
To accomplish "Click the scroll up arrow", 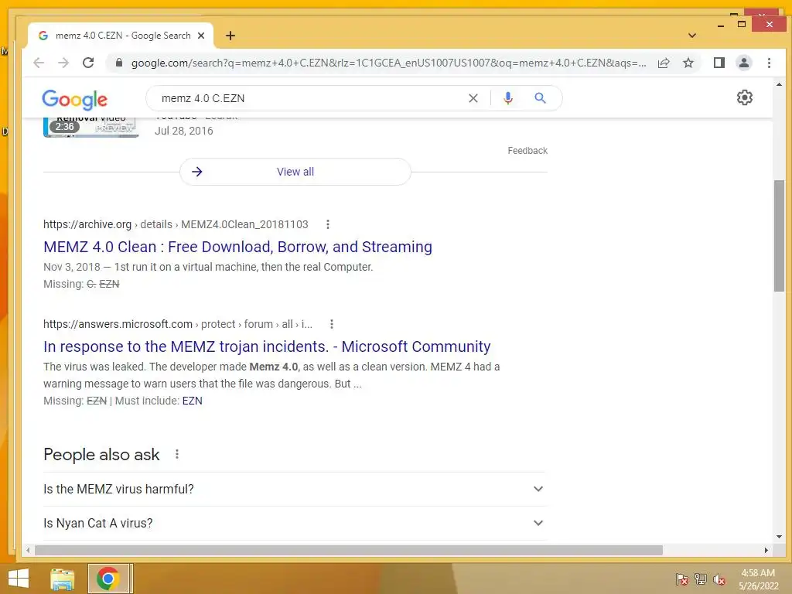I will point(779,85).
